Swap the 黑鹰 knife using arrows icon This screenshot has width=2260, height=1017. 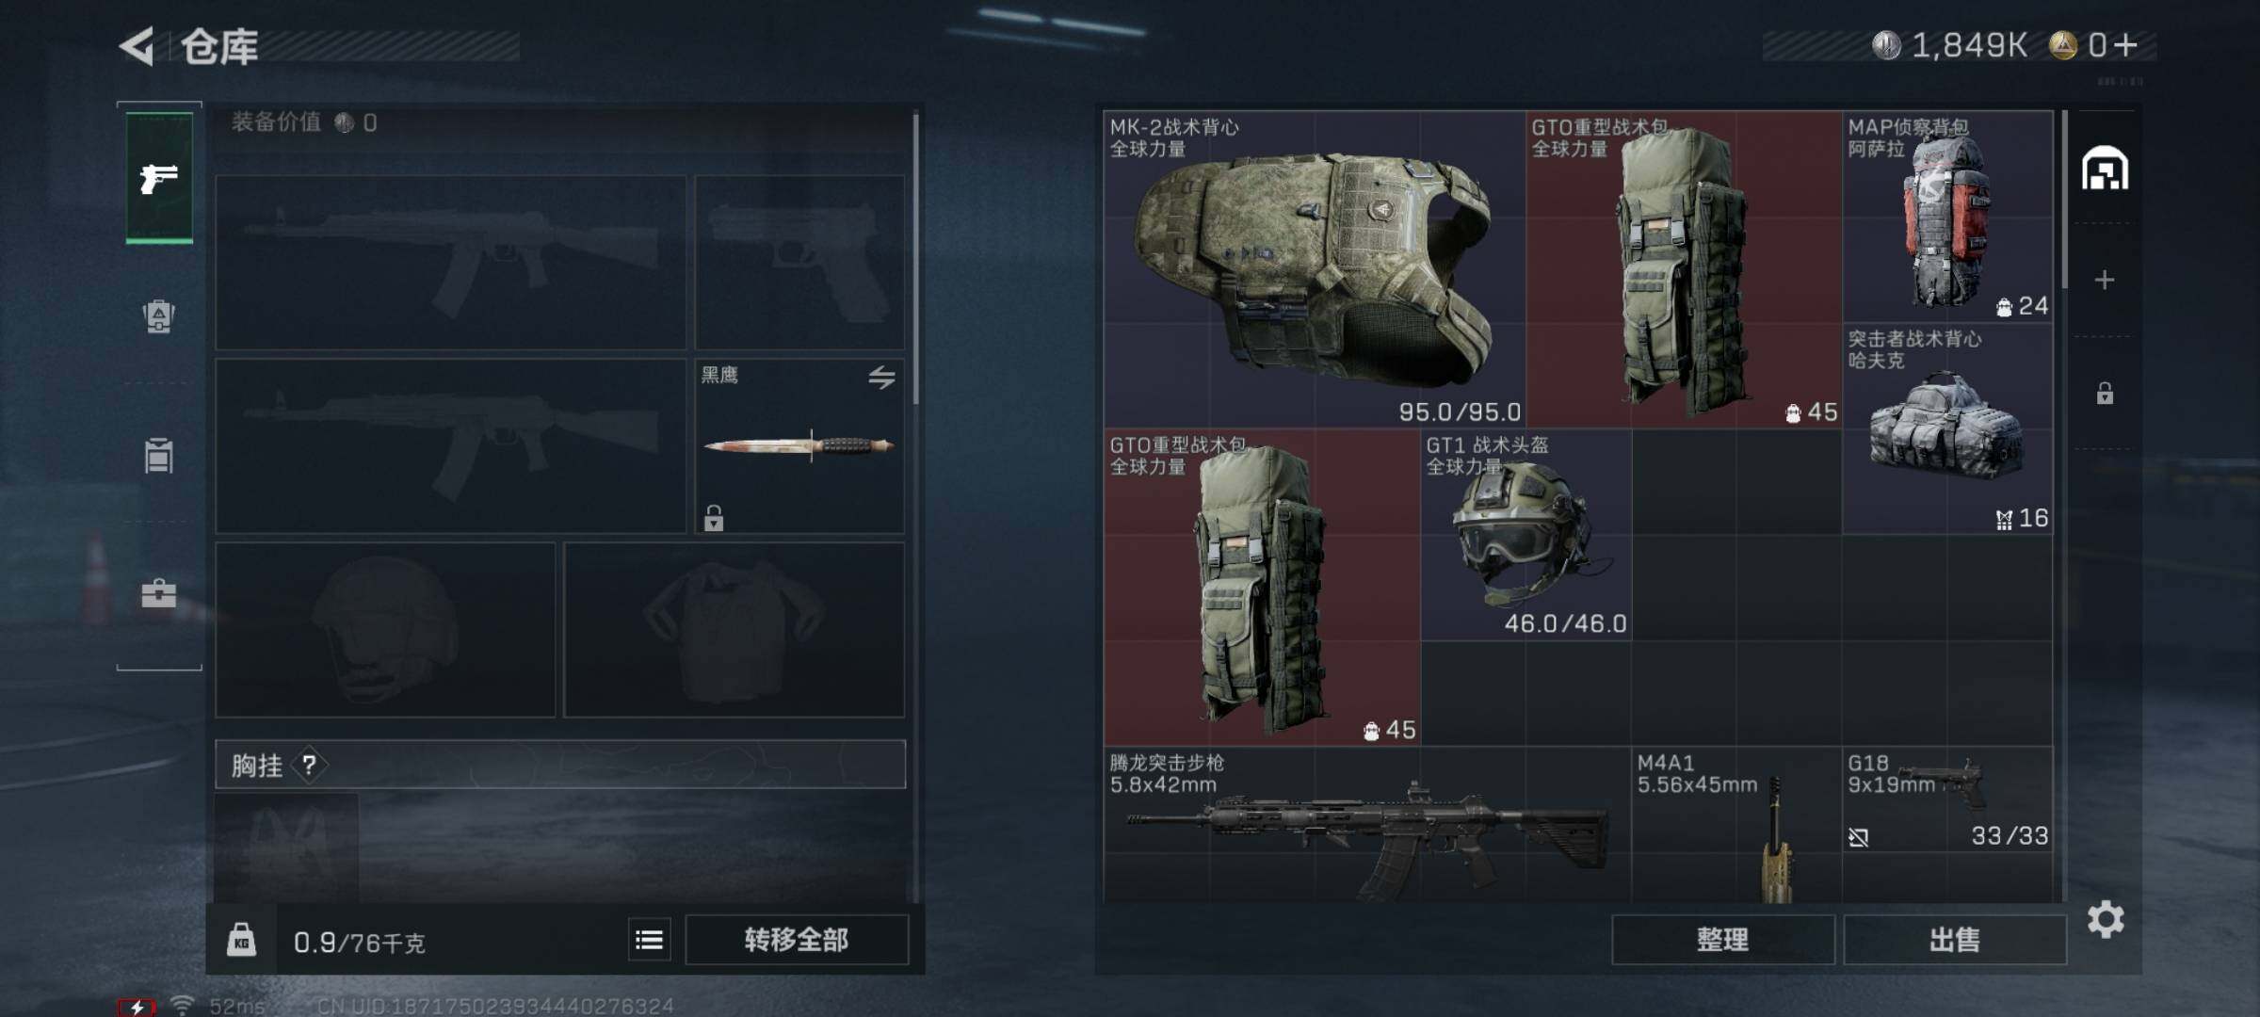[x=881, y=378]
